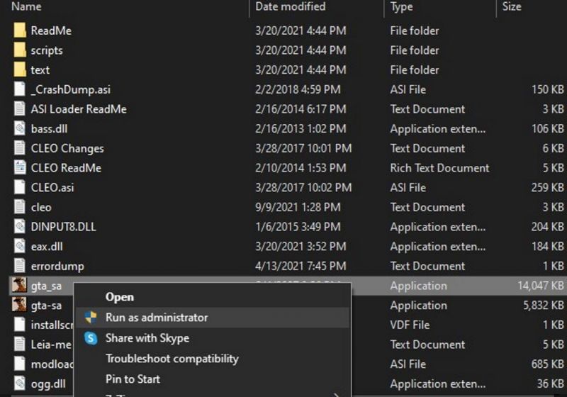Screen dimensions: 567x397
Task: Choose Share with Skype option
Action: (x=147, y=338)
